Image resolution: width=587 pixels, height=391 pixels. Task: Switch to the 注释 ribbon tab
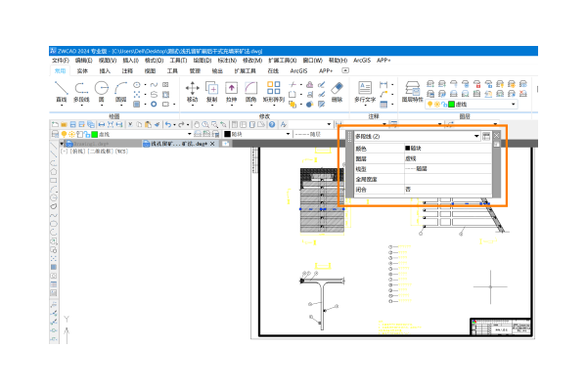pyautogui.click(x=127, y=71)
